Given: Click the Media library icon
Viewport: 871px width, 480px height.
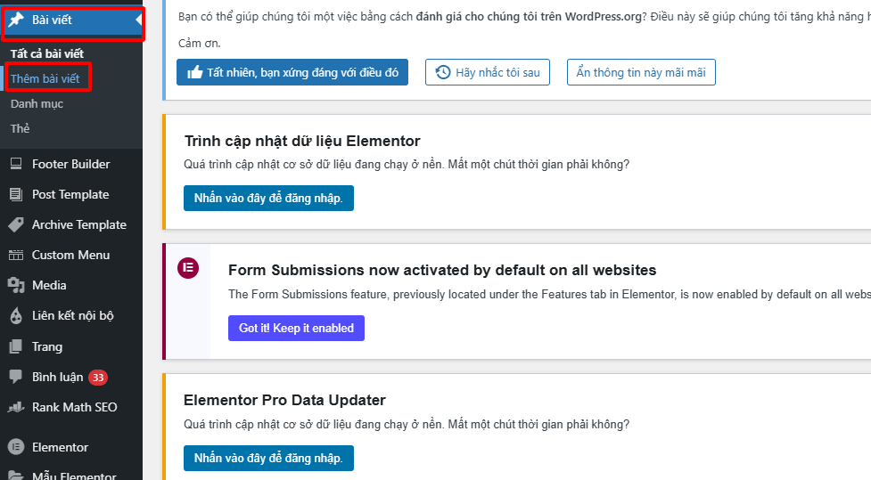Looking at the screenshot, I should pos(16,285).
